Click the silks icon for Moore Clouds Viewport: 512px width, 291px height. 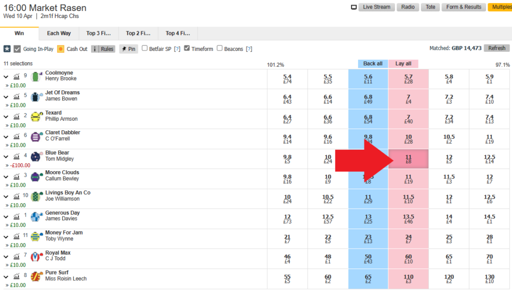(x=36, y=177)
